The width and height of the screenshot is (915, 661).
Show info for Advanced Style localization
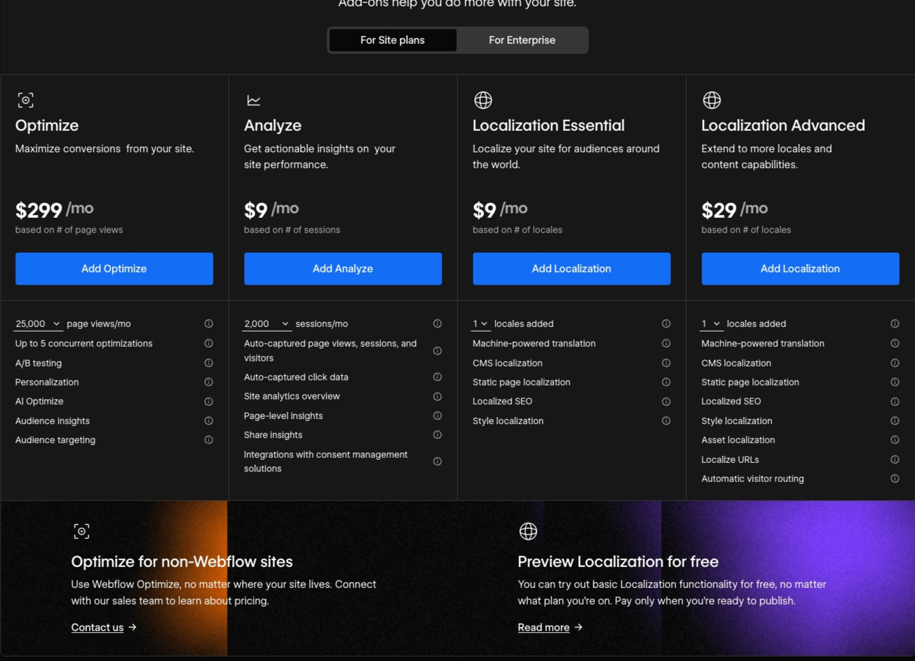pos(895,421)
